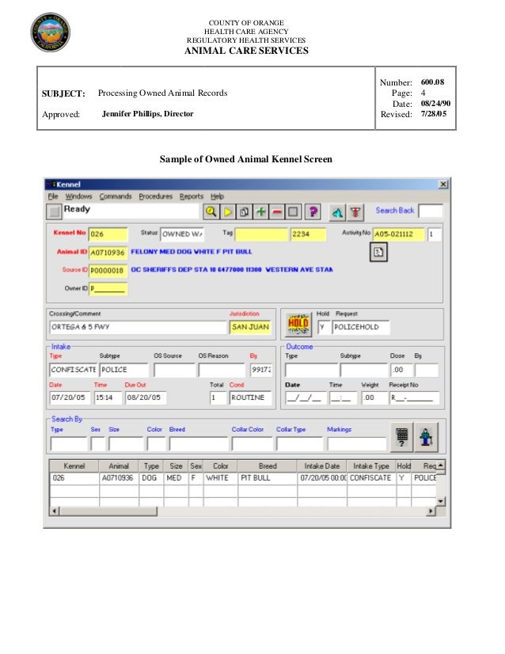Image resolution: width=505 pixels, height=654 pixels.
Task: Click the Intake Time field 15:14
Action: click(x=108, y=397)
